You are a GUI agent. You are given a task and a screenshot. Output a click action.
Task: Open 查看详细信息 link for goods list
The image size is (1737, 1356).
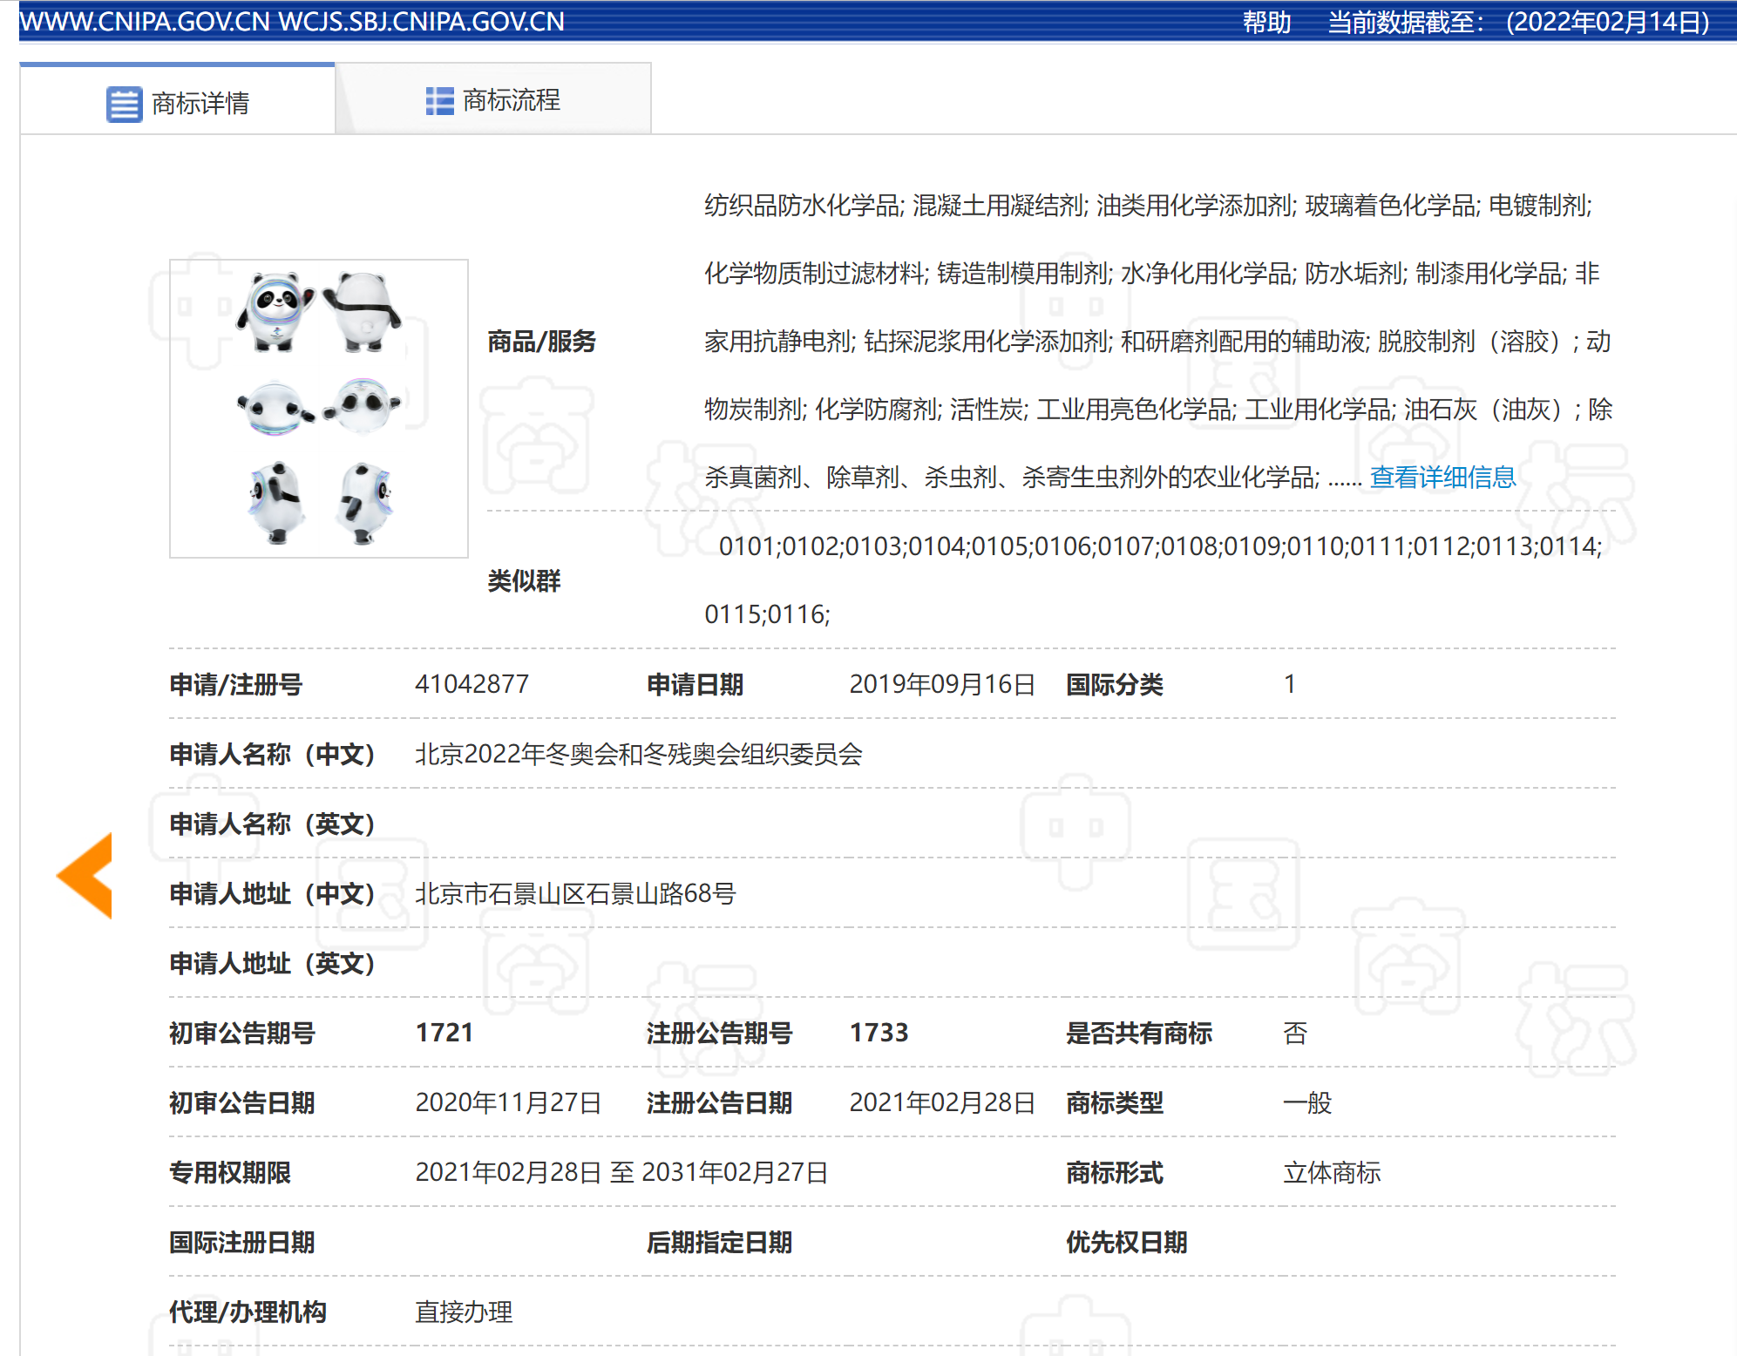click(1442, 477)
